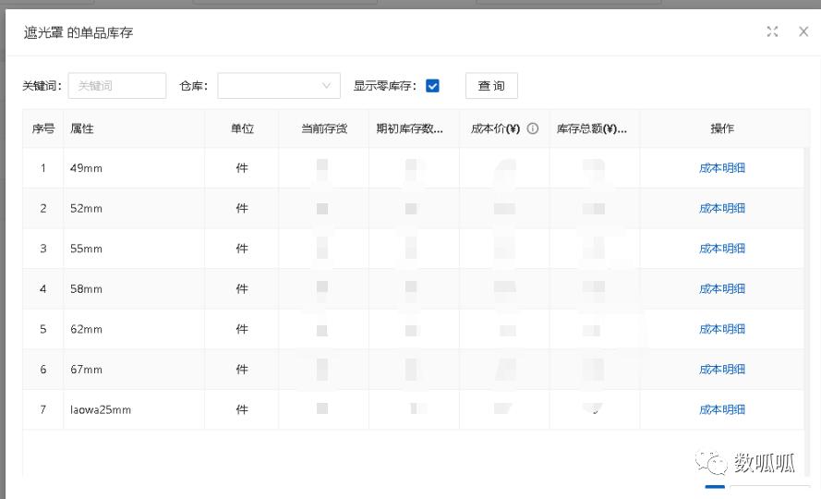Click the 查询 button
This screenshot has width=821, height=499.
pos(491,85)
